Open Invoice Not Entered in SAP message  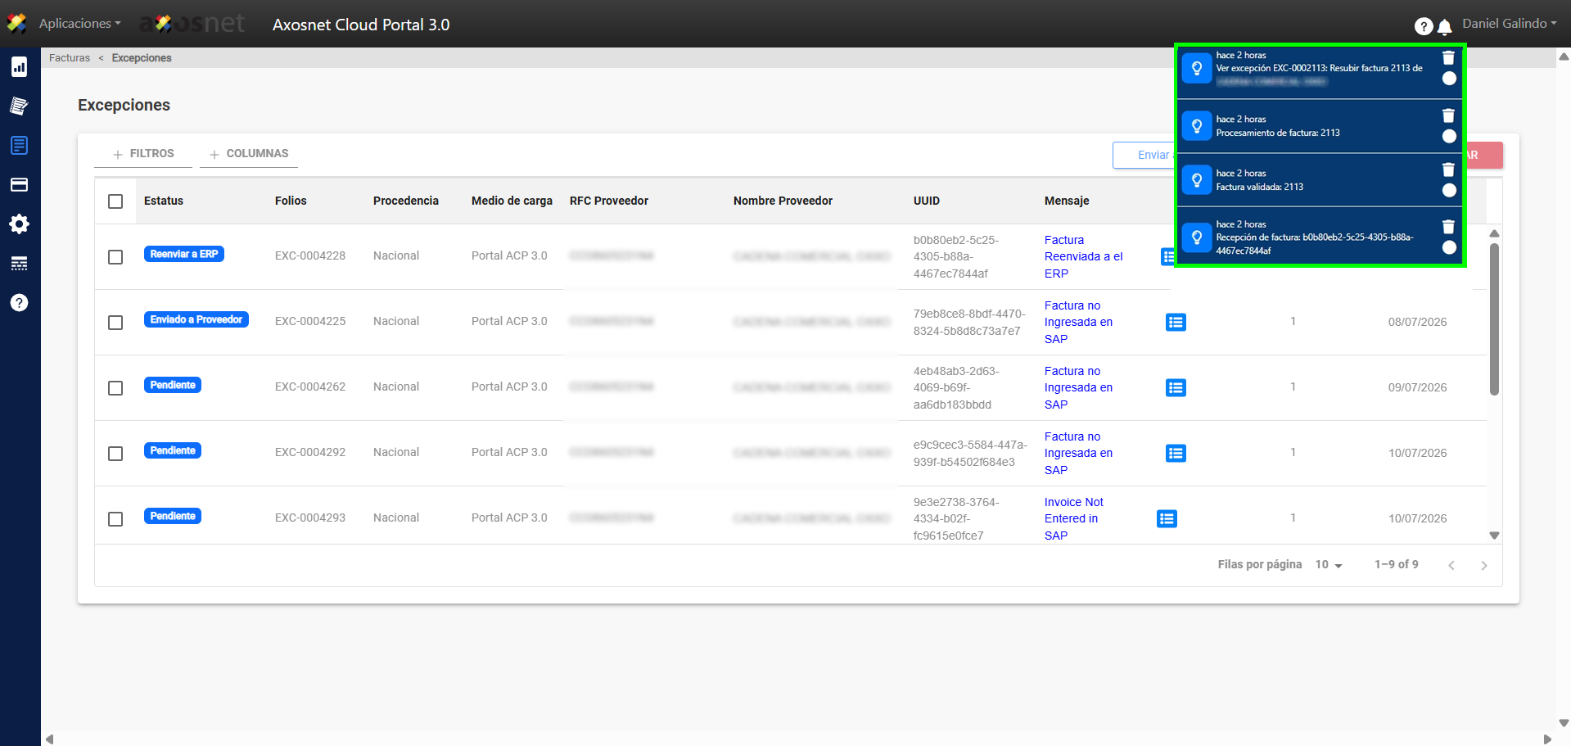(1073, 518)
